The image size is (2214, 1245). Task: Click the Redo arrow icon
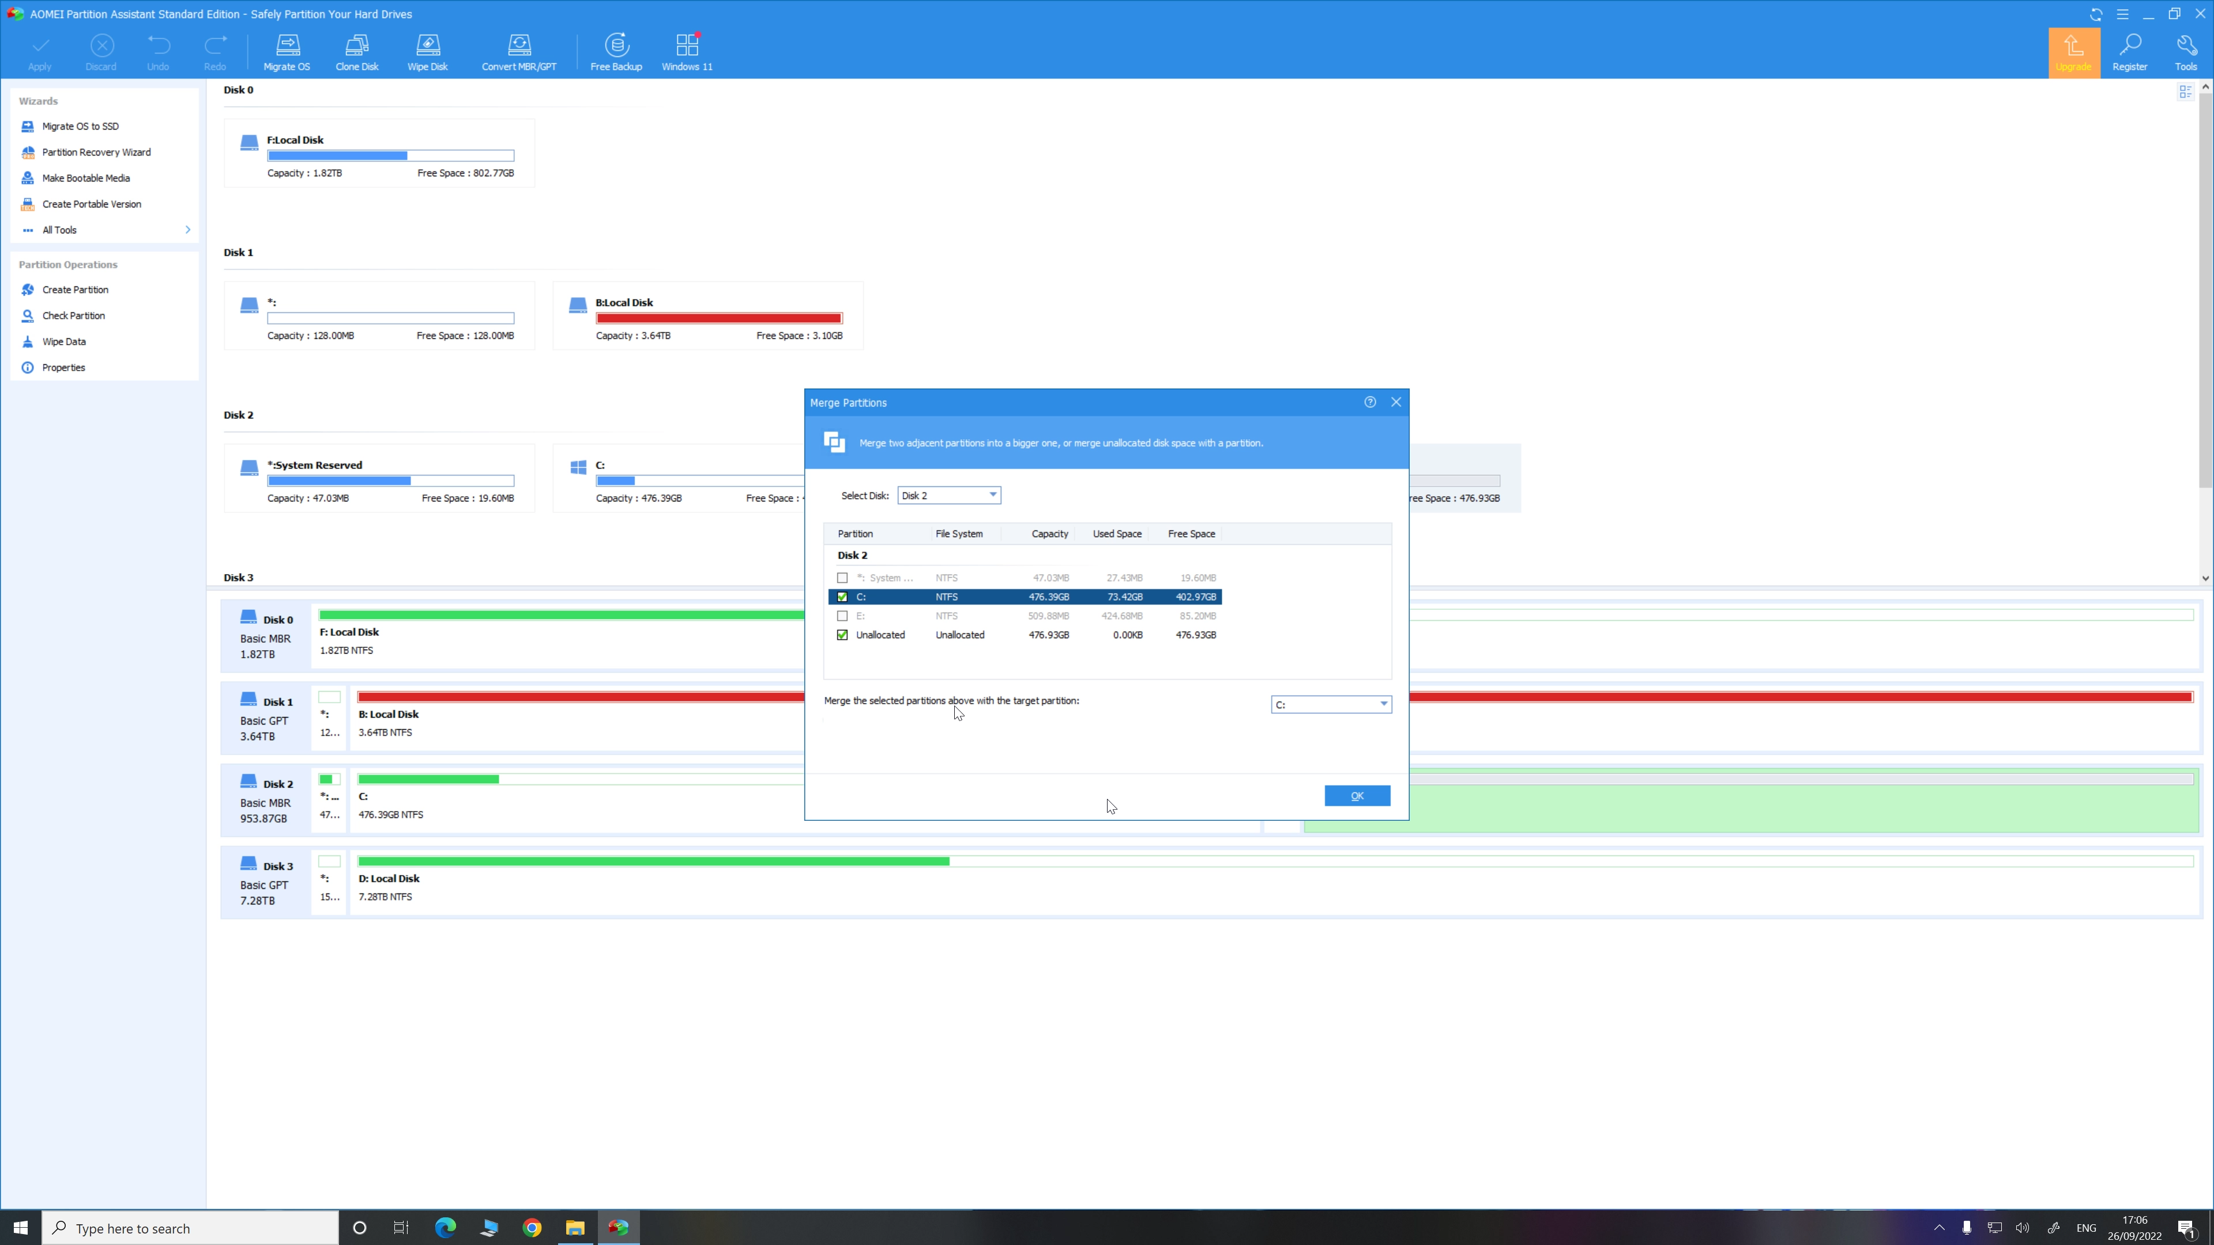(x=215, y=51)
